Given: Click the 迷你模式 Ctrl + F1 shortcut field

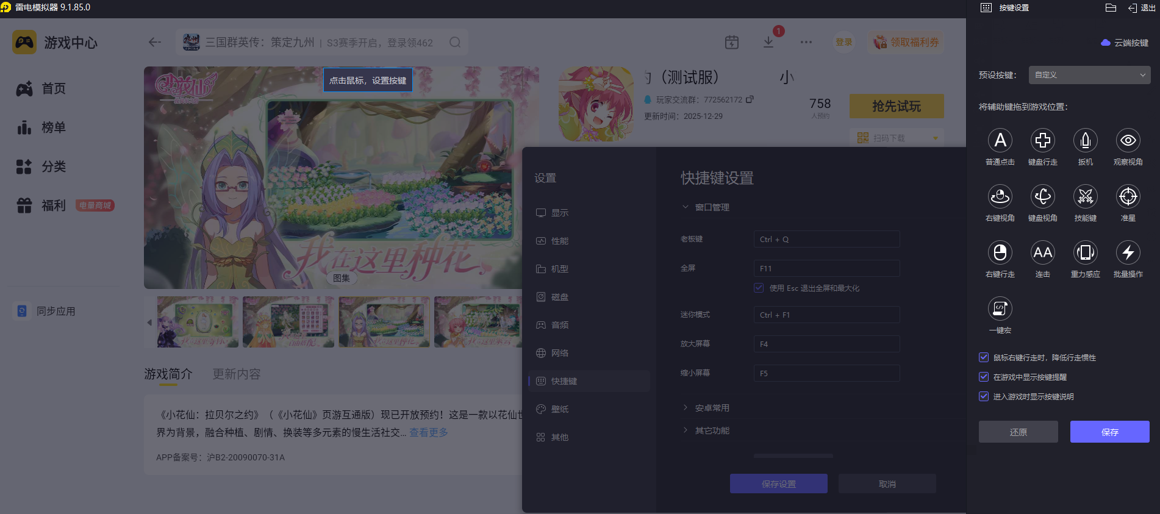Looking at the screenshot, I should [827, 315].
